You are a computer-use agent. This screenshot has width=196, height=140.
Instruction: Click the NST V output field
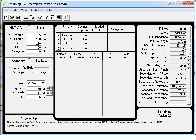click(34, 35)
